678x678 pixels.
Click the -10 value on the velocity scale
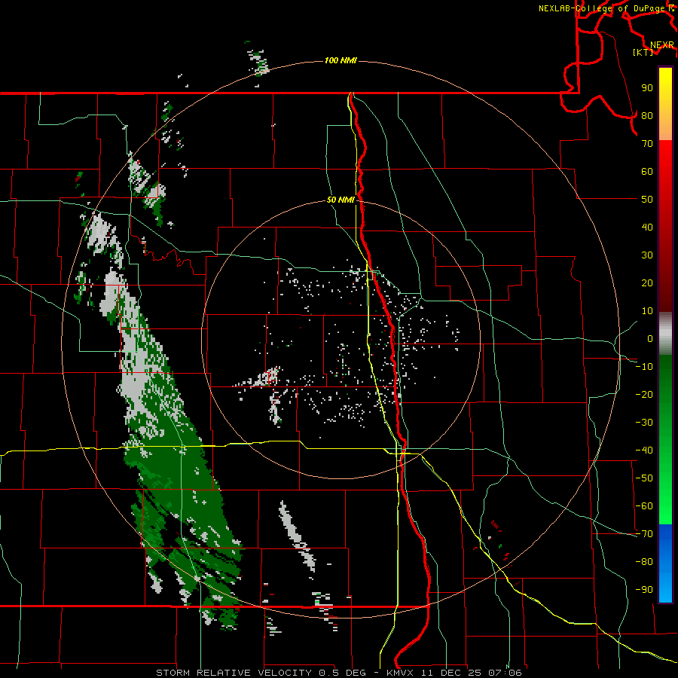pos(644,367)
